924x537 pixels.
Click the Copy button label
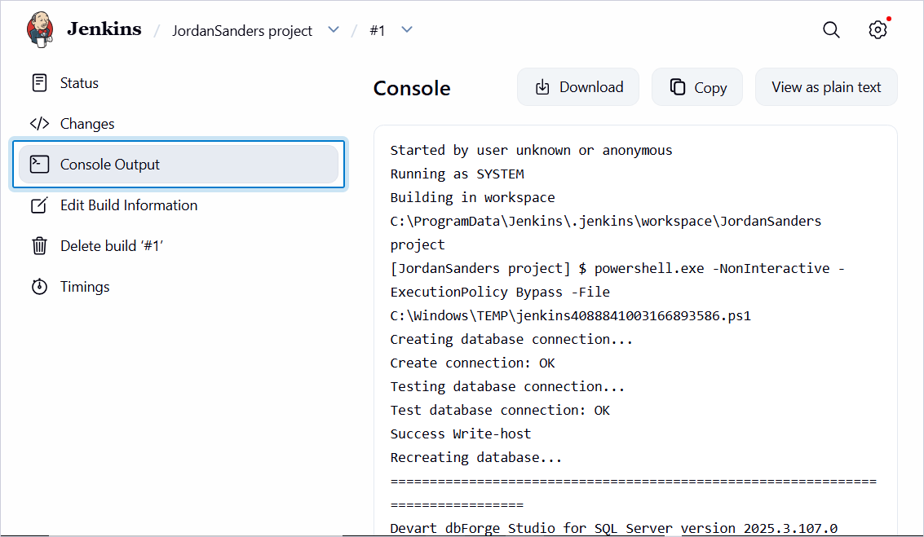coord(710,88)
